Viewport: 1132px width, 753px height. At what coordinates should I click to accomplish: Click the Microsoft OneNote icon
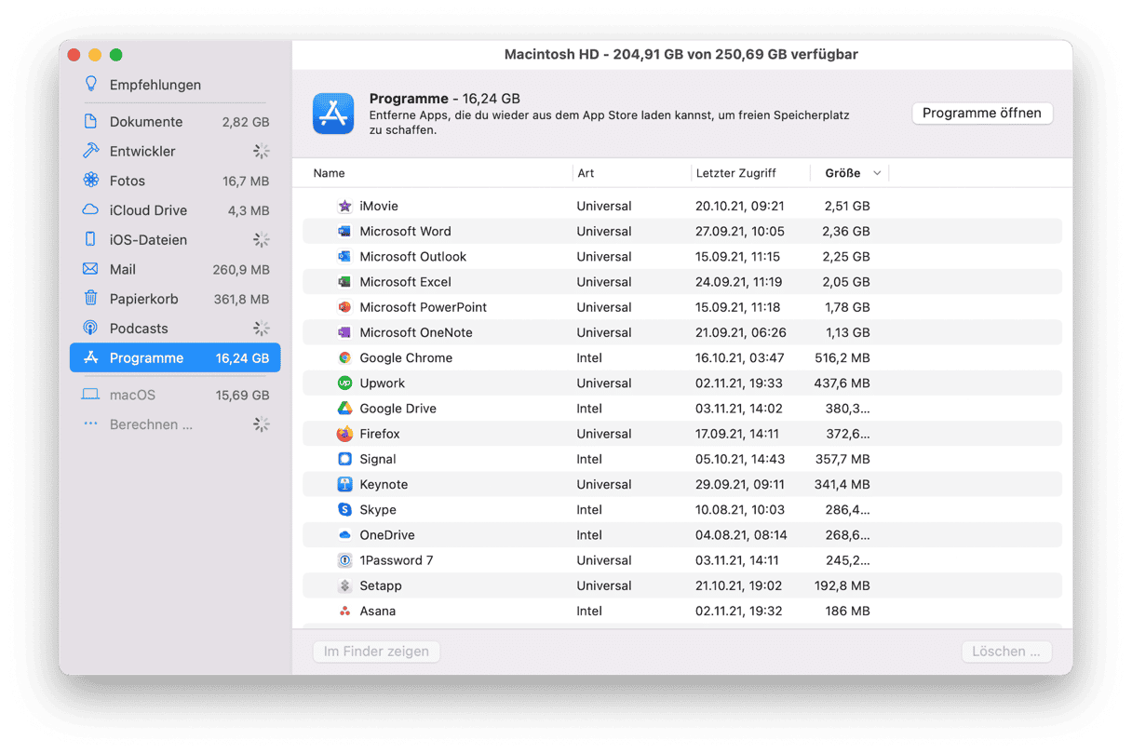(344, 332)
